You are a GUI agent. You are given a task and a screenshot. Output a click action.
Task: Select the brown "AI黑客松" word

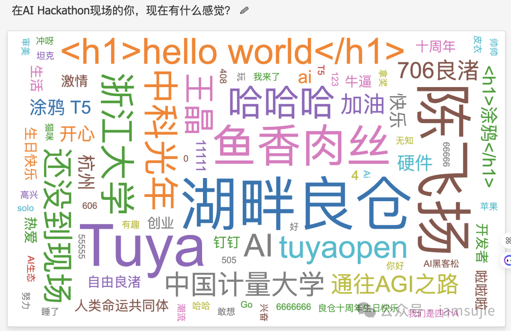(x=441, y=263)
